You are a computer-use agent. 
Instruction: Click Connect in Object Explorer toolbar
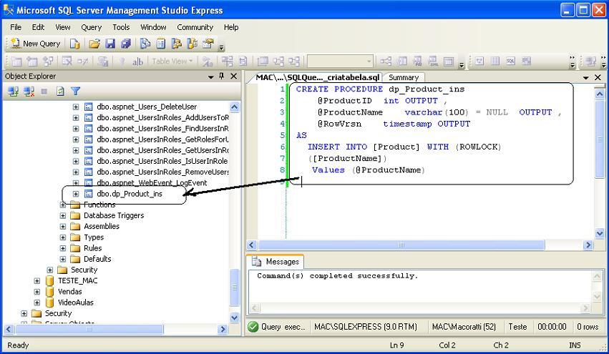(x=13, y=92)
